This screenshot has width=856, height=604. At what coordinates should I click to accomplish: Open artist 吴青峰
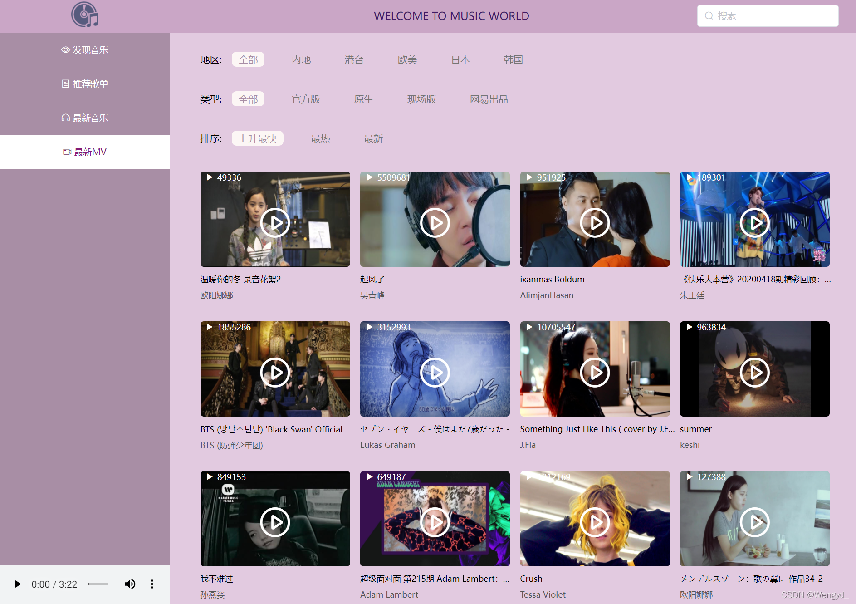(x=372, y=295)
